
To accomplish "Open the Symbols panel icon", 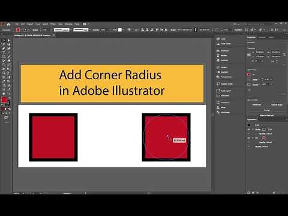I will (x=218, y=60).
